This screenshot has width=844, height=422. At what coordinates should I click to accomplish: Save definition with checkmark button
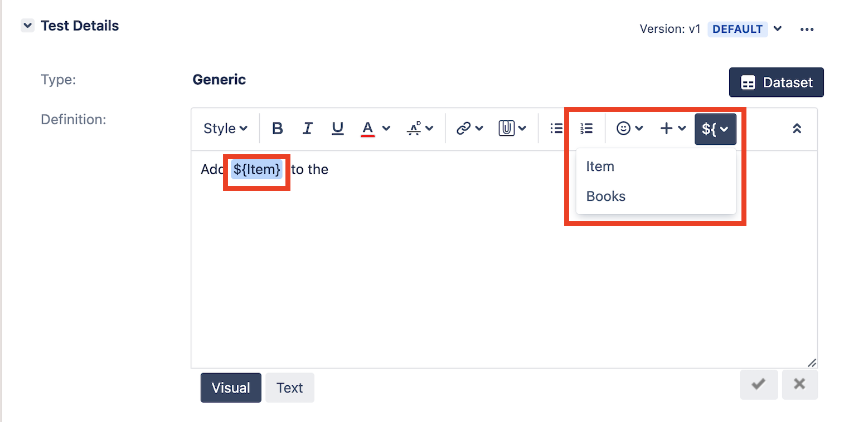click(x=759, y=384)
